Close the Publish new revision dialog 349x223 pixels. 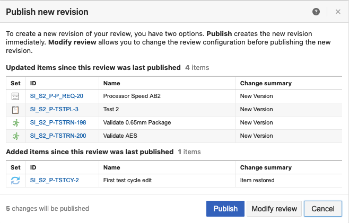coord(338,12)
